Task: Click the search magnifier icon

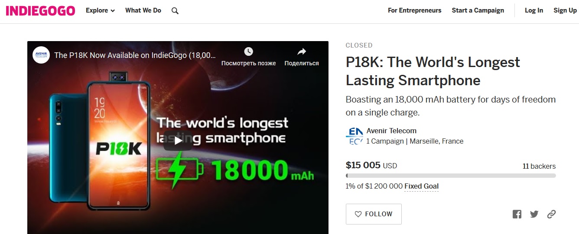Action: 175,11
